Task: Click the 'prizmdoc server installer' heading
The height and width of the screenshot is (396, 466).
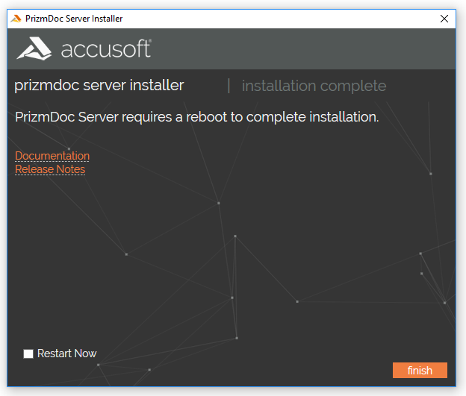Action: tap(99, 86)
